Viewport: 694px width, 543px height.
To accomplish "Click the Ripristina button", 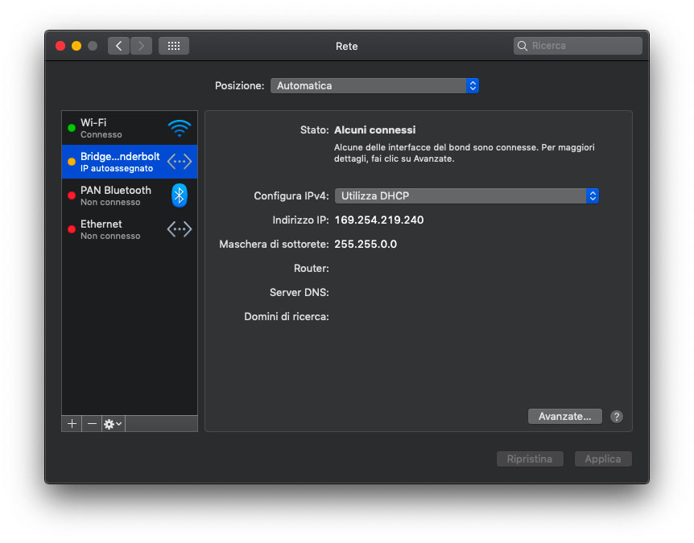I will (x=530, y=459).
